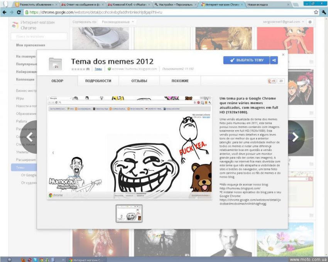328x262 pixels.
Task: Close the theme details dialog
Action: [283, 54]
